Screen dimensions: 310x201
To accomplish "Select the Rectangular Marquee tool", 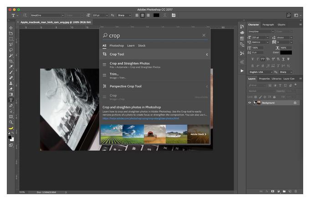I will tap(11, 39).
